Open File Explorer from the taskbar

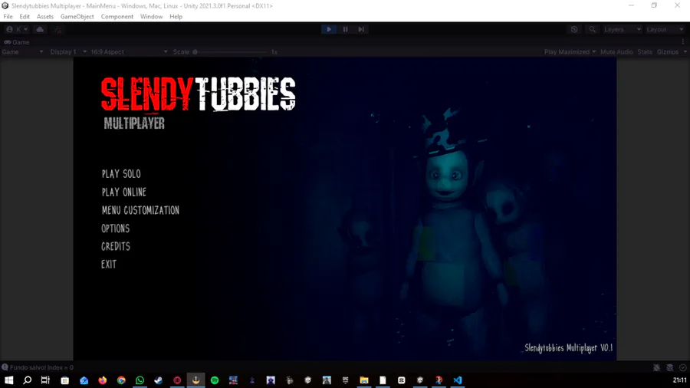364,380
